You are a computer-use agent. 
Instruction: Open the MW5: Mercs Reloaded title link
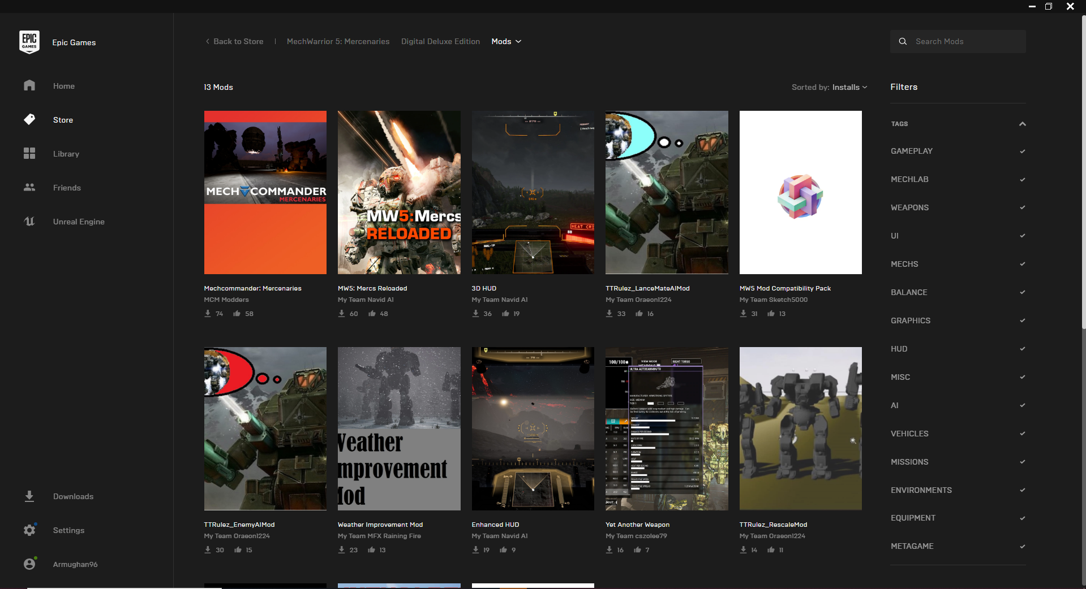(x=372, y=288)
